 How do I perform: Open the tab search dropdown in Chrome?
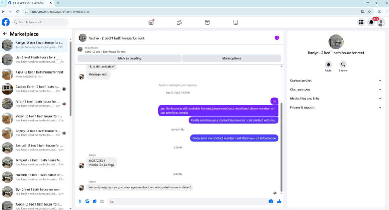coord(2,3)
